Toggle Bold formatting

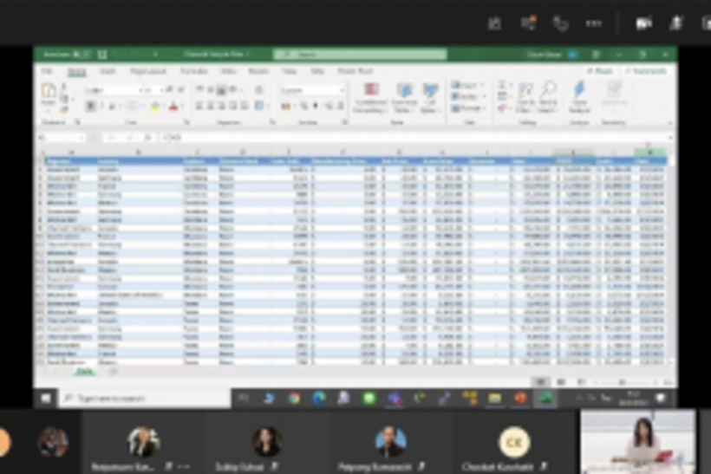coord(91,106)
